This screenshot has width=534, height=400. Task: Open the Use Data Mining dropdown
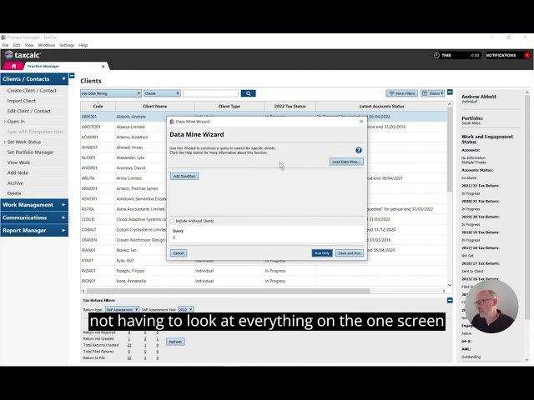coord(111,93)
